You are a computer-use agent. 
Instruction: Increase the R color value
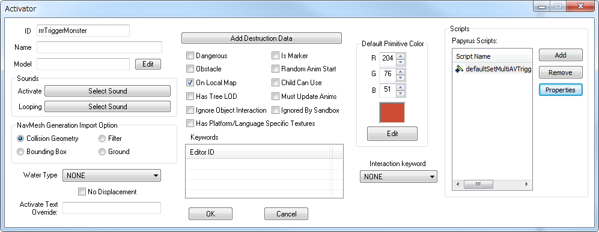click(400, 56)
